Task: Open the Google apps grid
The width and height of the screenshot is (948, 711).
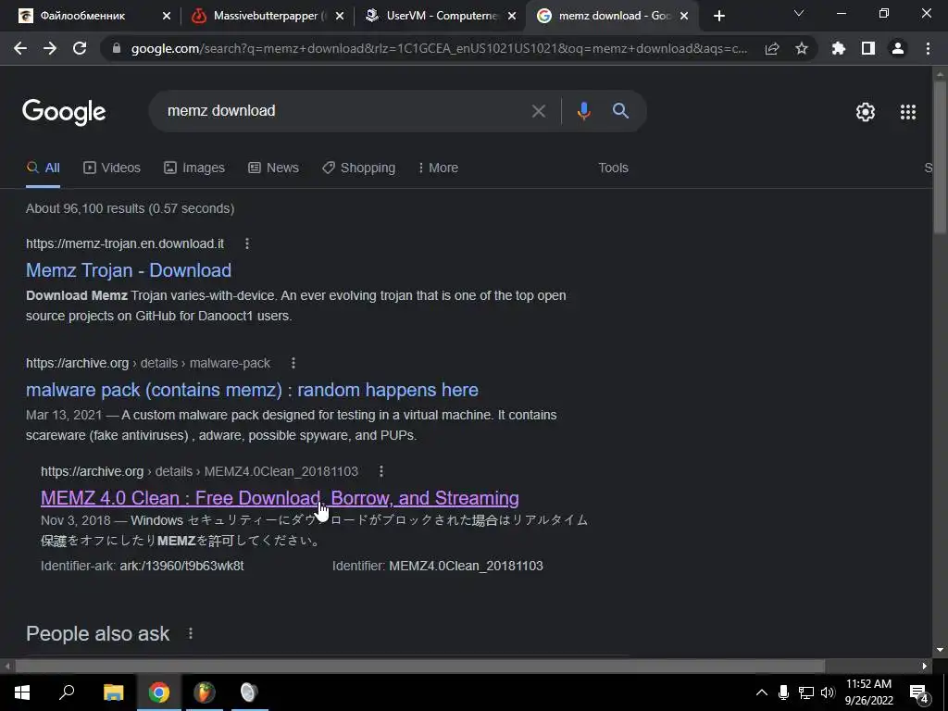Action: tap(908, 112)
